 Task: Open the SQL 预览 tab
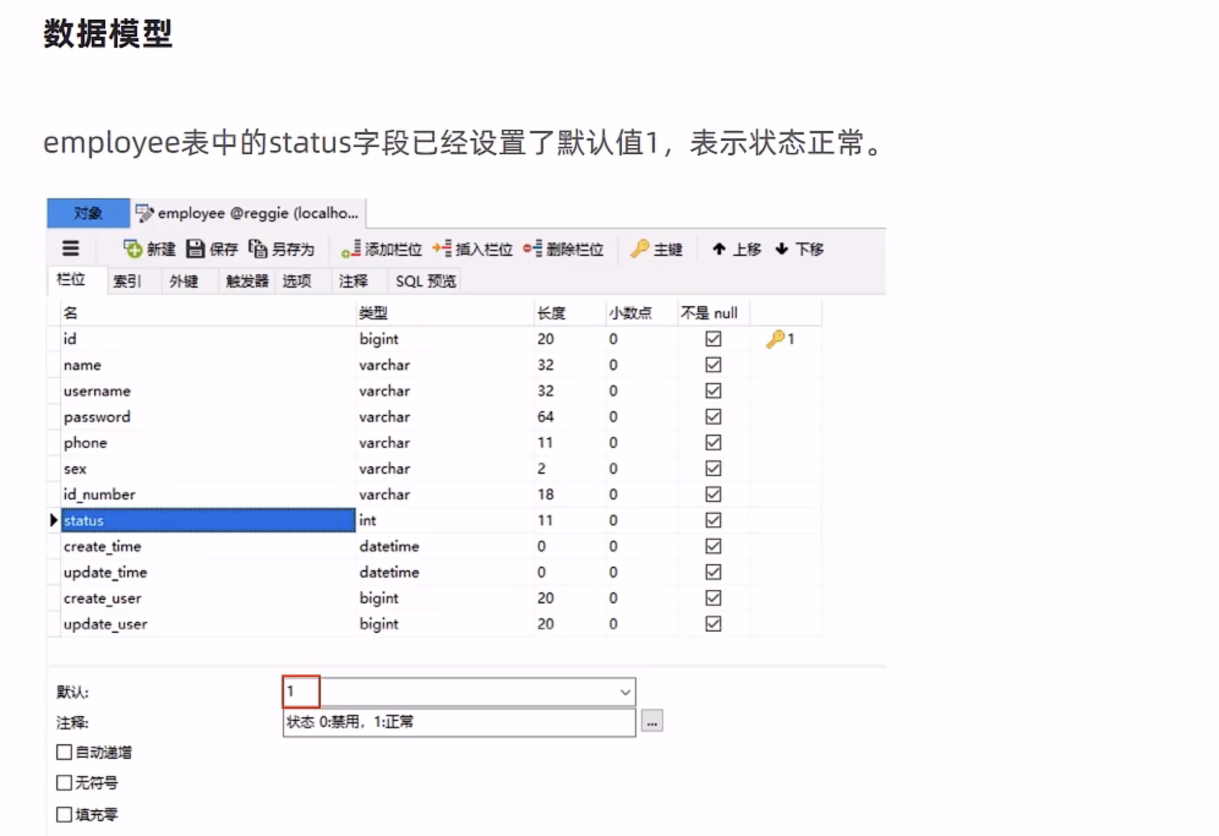425,282
